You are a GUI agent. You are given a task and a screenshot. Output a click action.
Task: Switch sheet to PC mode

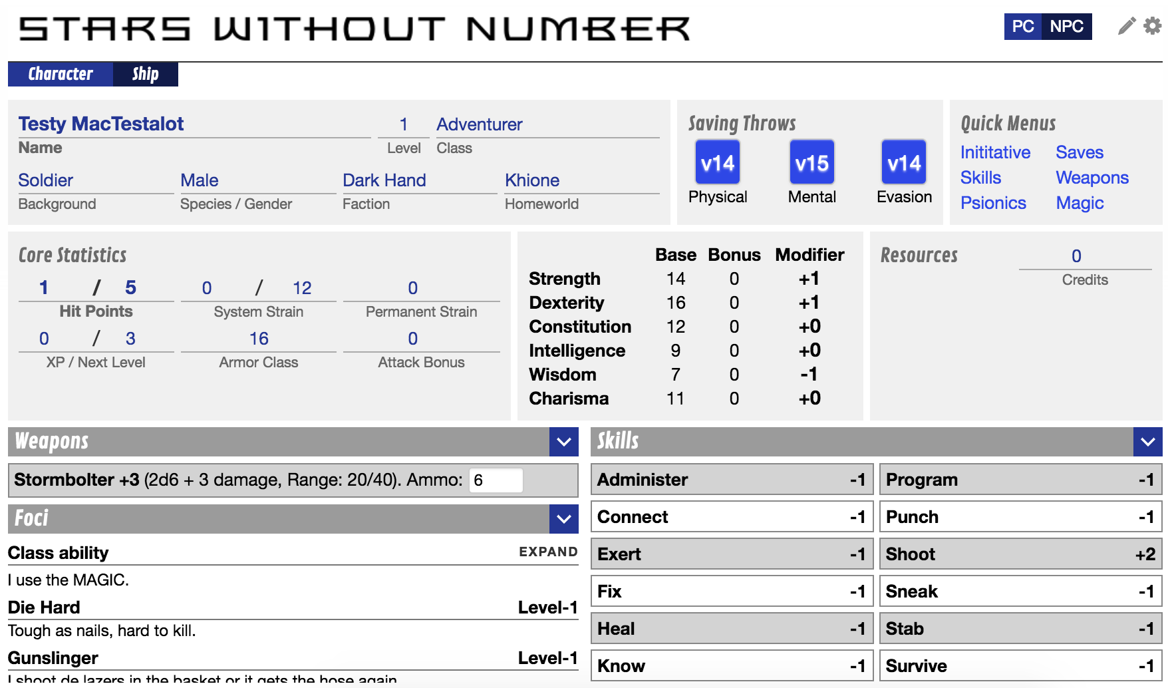1022,27
